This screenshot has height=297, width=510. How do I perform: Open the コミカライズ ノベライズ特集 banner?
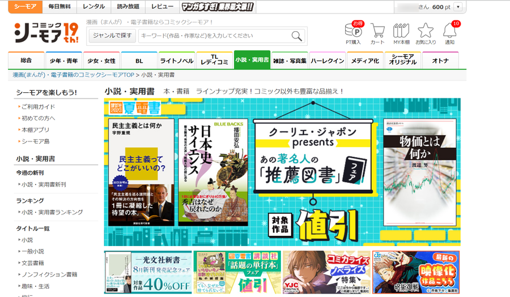coord(327,272)
